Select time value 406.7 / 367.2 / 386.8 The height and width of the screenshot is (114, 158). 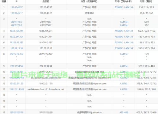click(146, 112)
